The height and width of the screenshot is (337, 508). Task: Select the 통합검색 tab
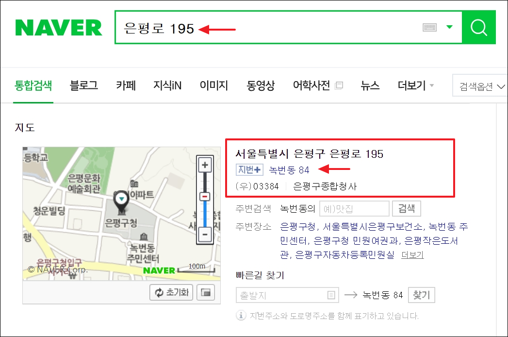(x=33, y=85)
